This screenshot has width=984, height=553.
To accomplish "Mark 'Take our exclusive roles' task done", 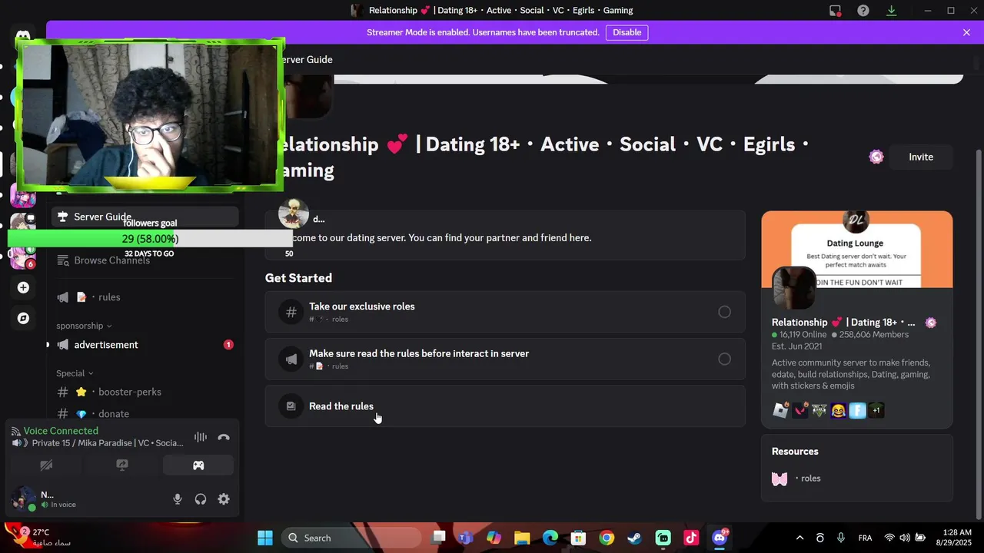I will pos(724,312).
